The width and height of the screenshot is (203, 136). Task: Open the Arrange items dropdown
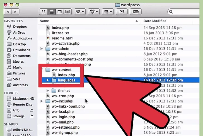(107, 12)
